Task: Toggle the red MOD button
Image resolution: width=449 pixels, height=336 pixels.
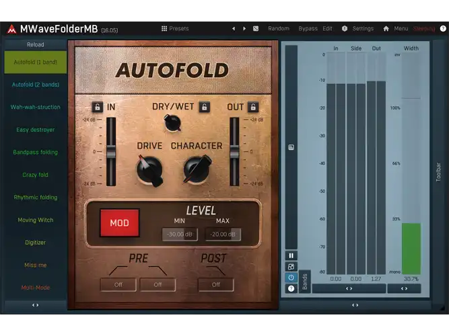Action: [119, 222]
